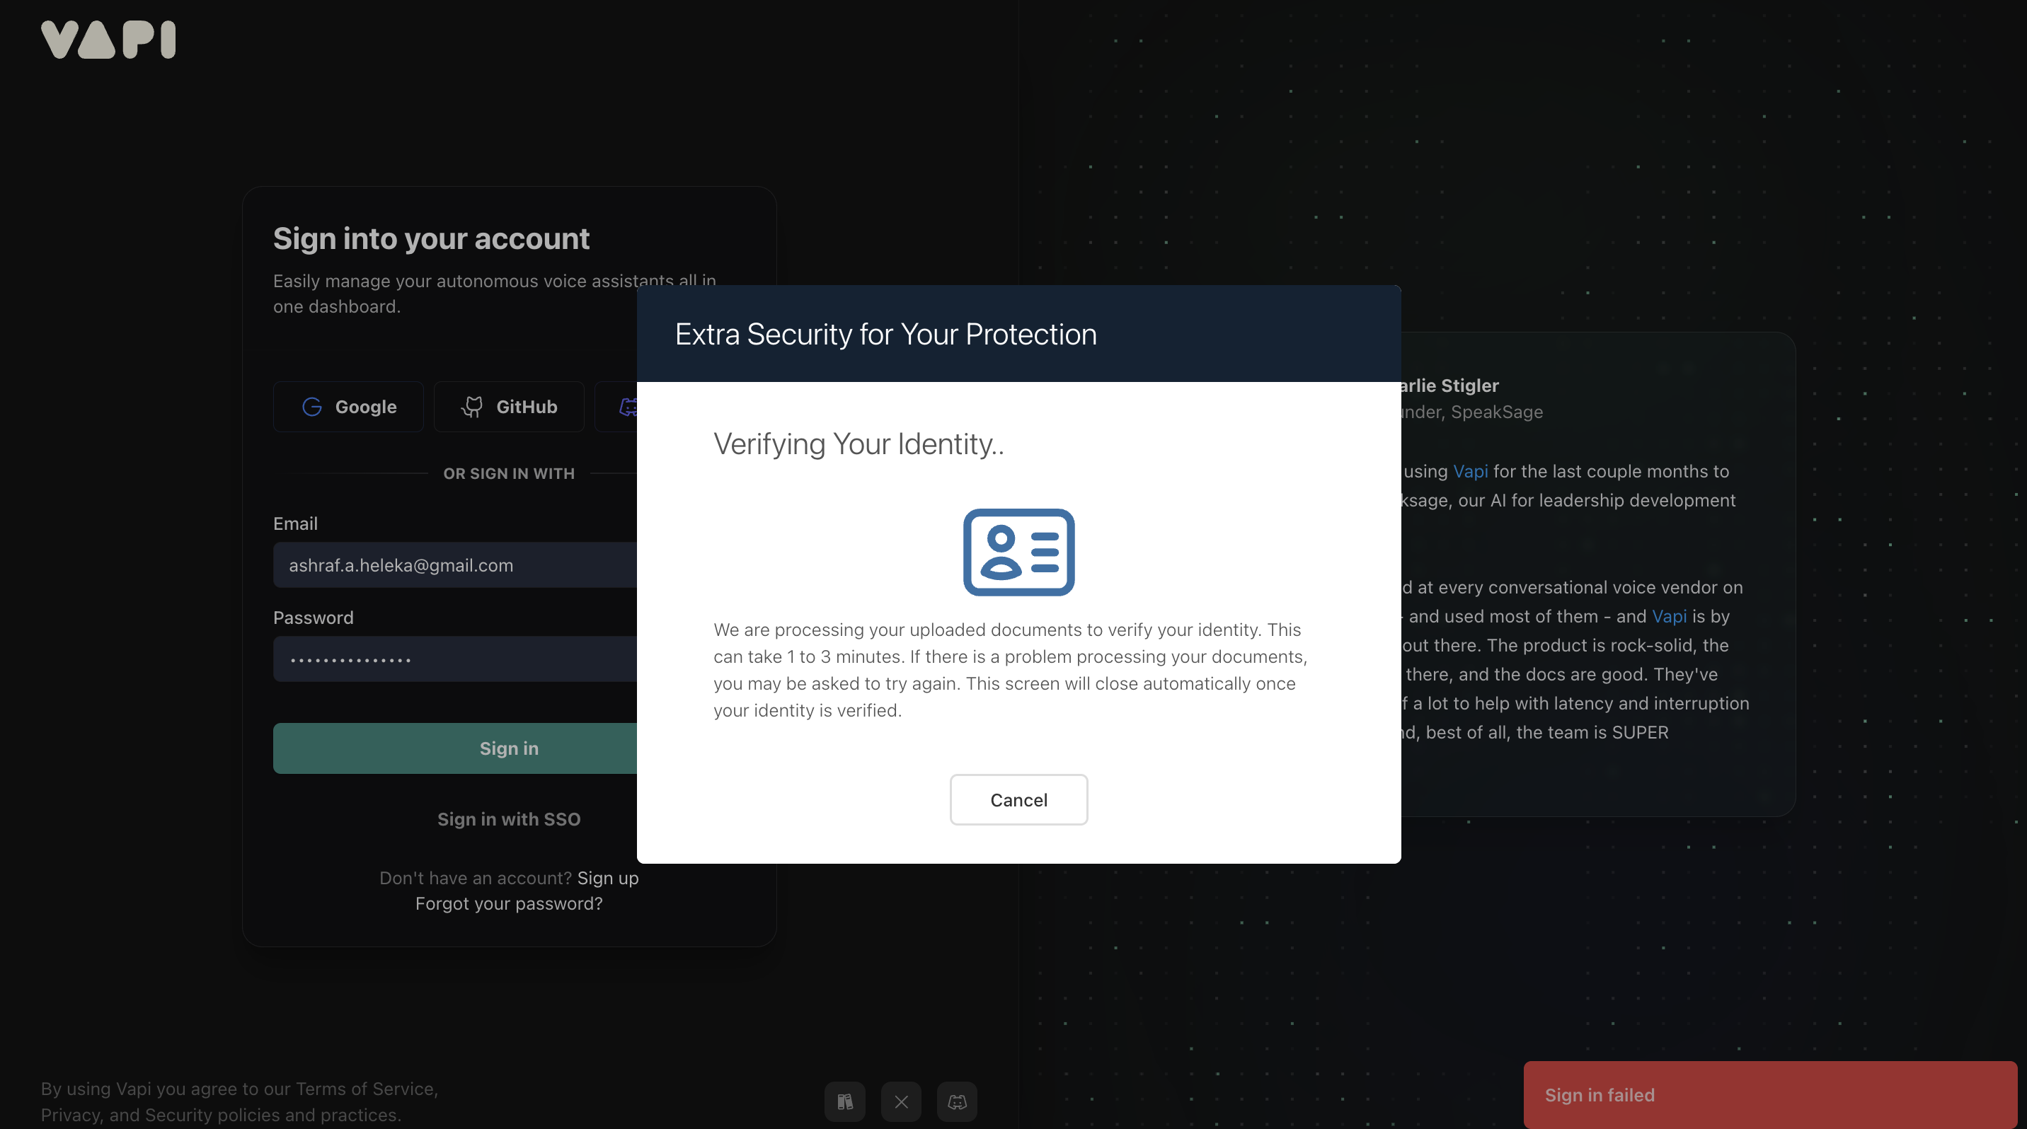The height and width of the screenshot is (1129, 2027).
Task: Click the Verifying Your Identity heading
Action: point(859,444)
